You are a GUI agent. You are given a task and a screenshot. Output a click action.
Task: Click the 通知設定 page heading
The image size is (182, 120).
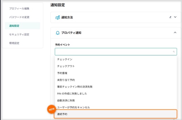[58, 5]
